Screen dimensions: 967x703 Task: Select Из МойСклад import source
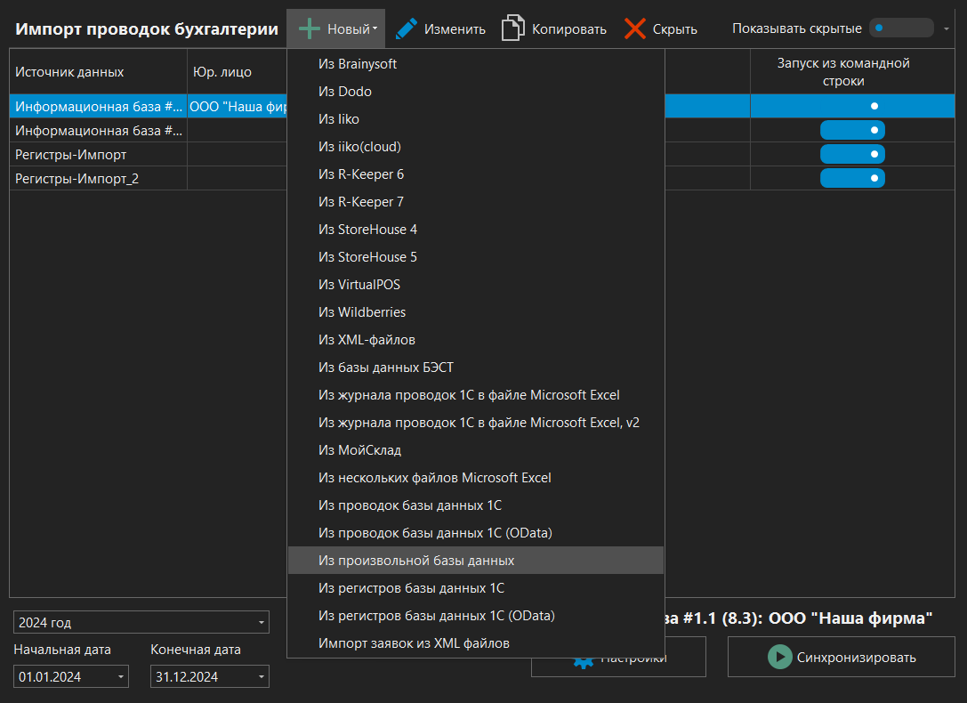click(359, 450)
